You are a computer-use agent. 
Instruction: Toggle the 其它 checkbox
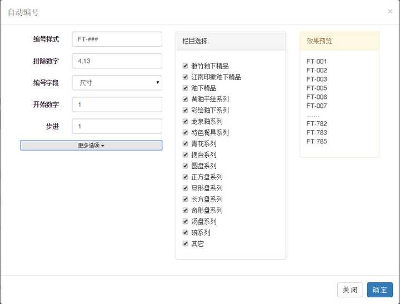[186, 244]
